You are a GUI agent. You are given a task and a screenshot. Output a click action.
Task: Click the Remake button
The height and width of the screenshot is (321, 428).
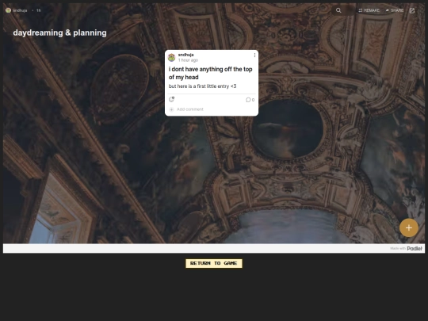click(x=369, y=10)
